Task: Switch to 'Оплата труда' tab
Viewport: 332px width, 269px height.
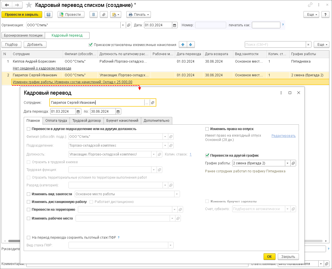Action: [x=56, y=121]
